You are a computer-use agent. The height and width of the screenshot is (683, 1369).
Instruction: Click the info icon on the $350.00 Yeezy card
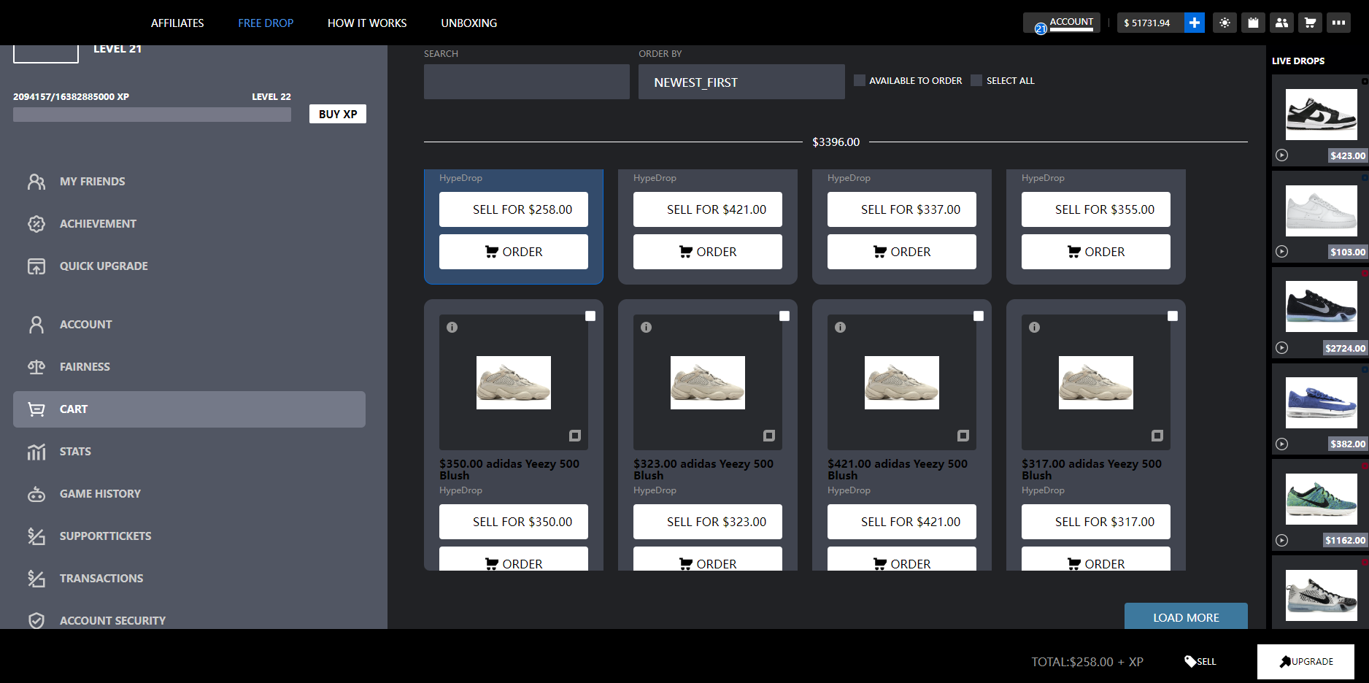[x=452, y=327]
